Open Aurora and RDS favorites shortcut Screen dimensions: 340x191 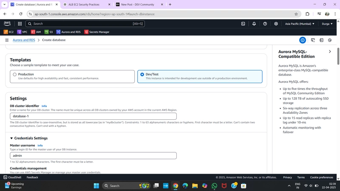pyautogui.click(x=68, y=32)
